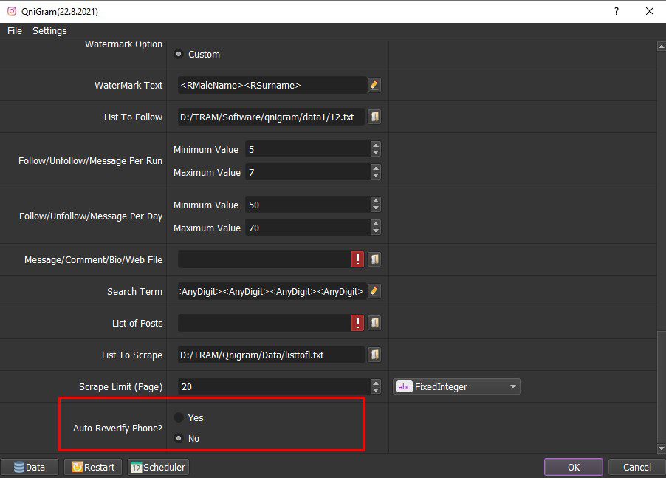Decrease Per Day Maximum Value with down arrow
This screenshot has width=666, height=478.
point(376,231)
